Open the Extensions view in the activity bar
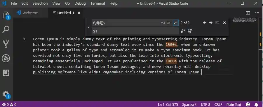This screenshot has height=107, width=263. (x=6, y=73)
